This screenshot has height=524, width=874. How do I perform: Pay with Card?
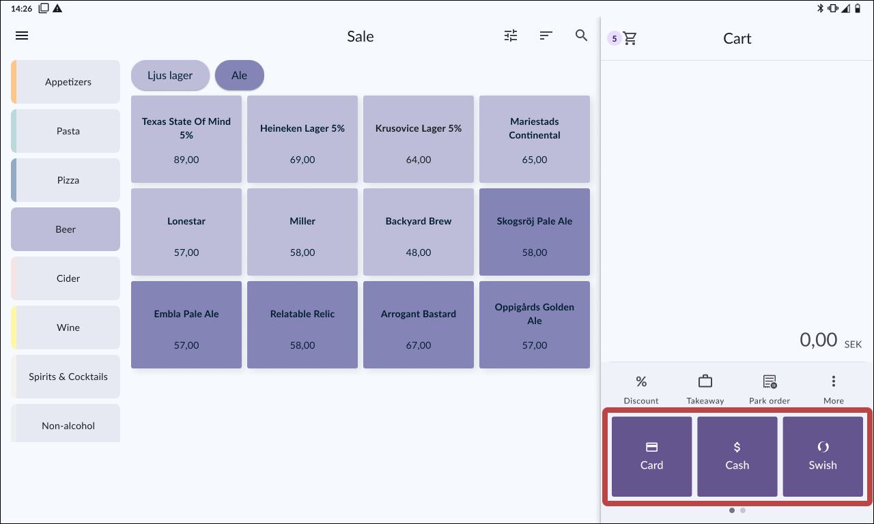(x=651, y=456)
